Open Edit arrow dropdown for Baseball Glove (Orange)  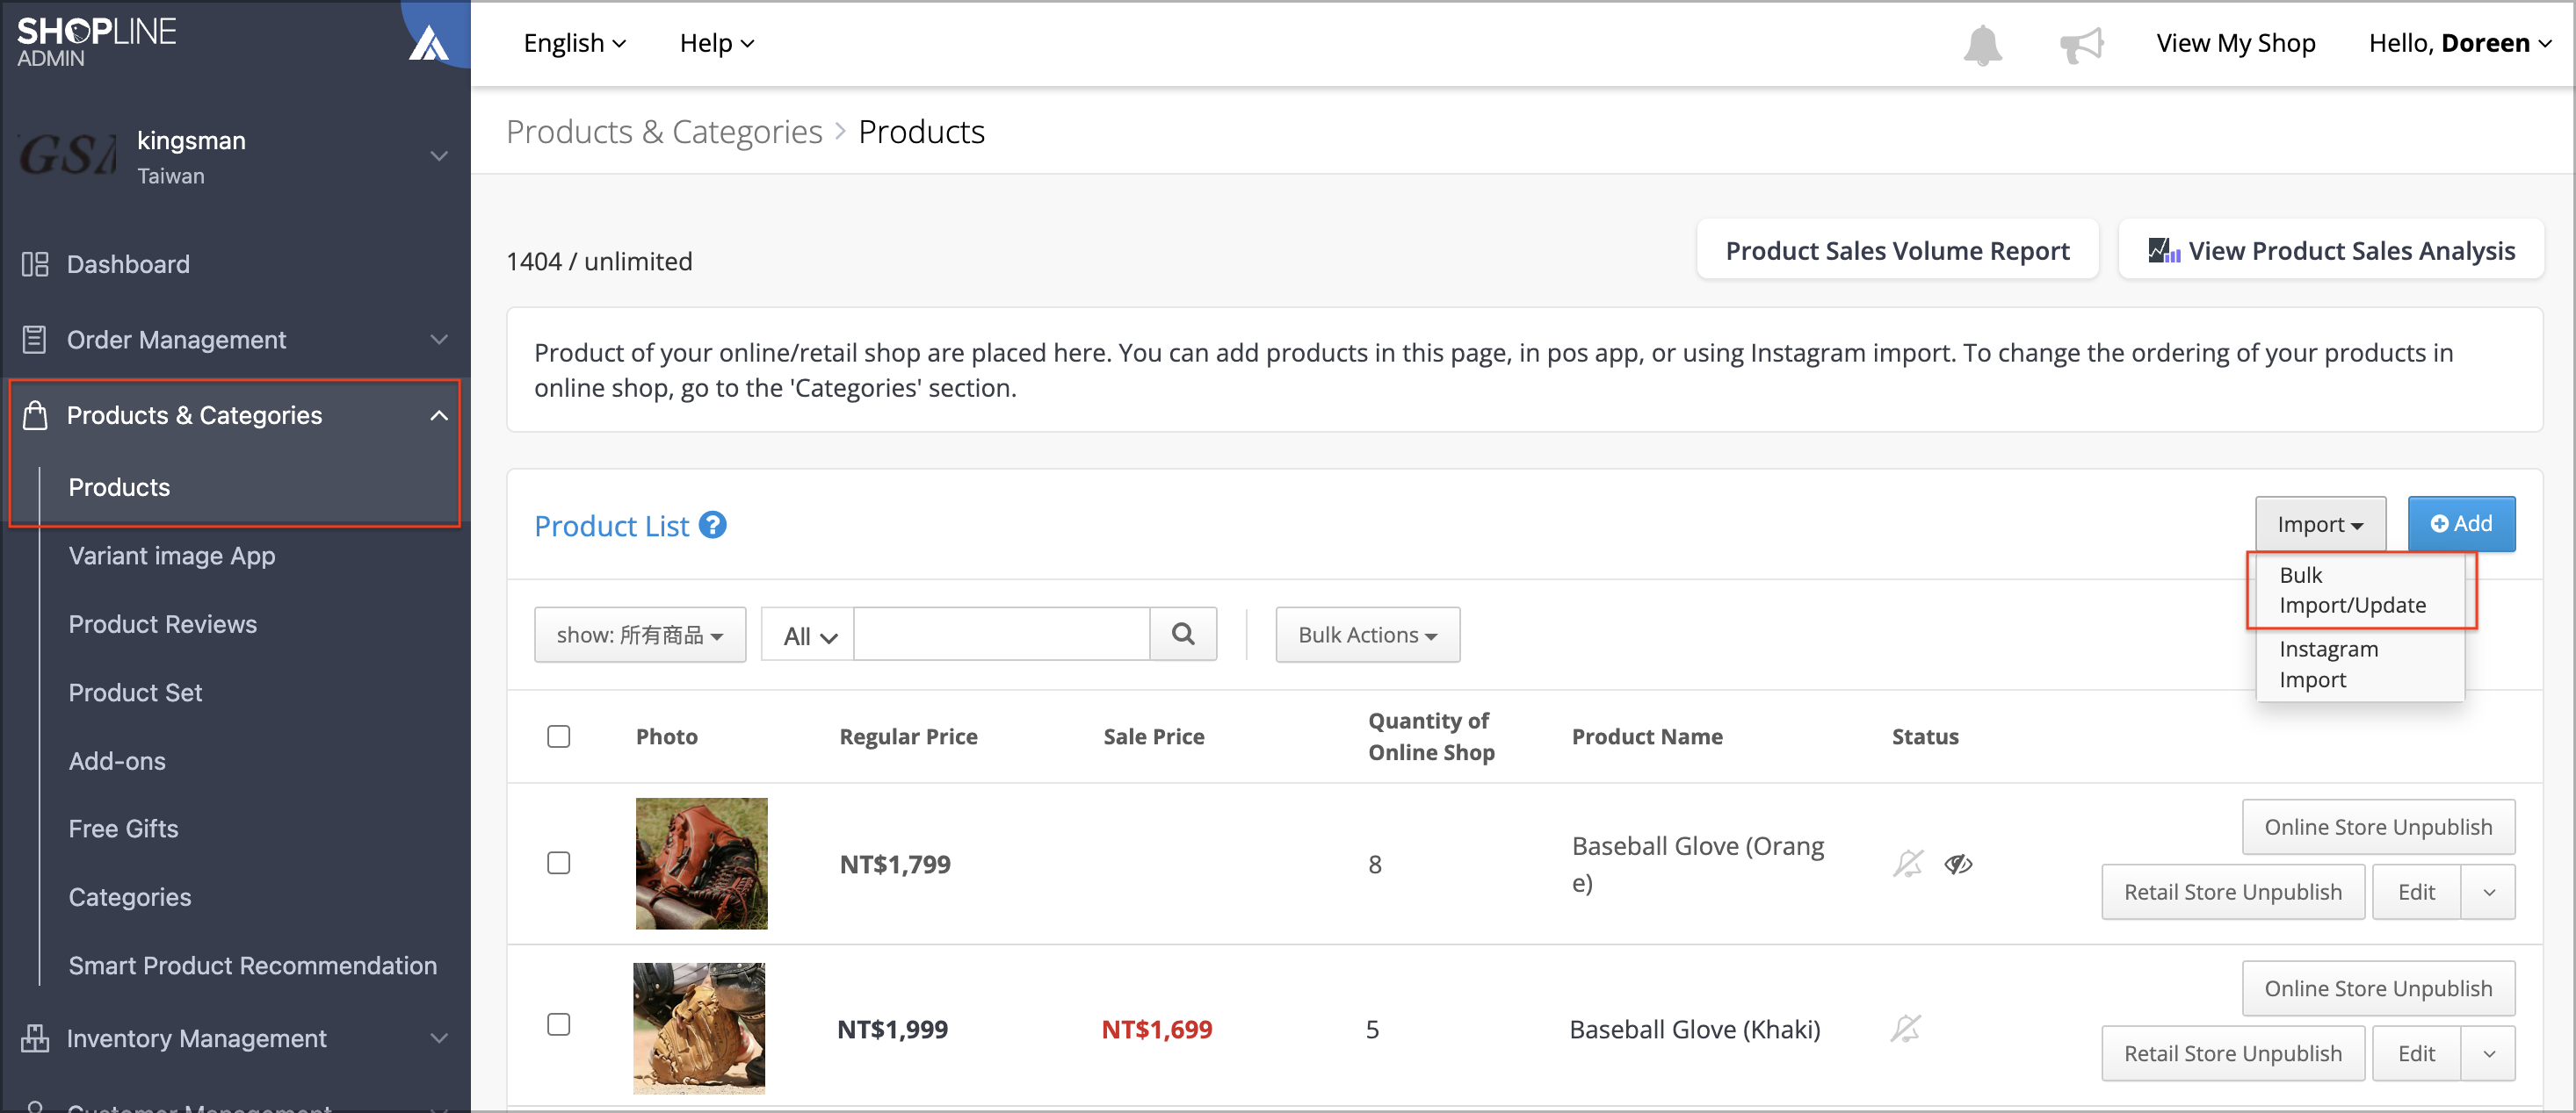pyautogui.click(x=2488, y=891)
